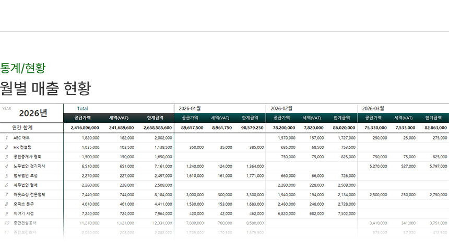Image resolution: width=449 pixels, height=242 pixels.
Task: Select the annual total cell 2,658,585,600
Action: 155,128
